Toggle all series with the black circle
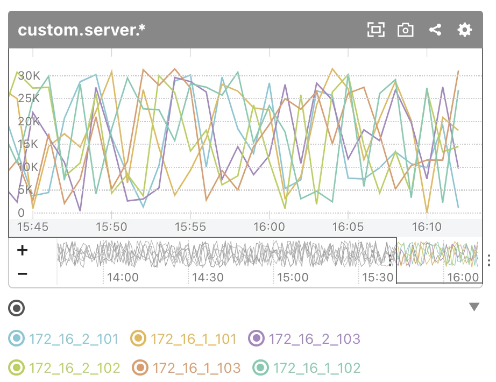 pos(17,308)
